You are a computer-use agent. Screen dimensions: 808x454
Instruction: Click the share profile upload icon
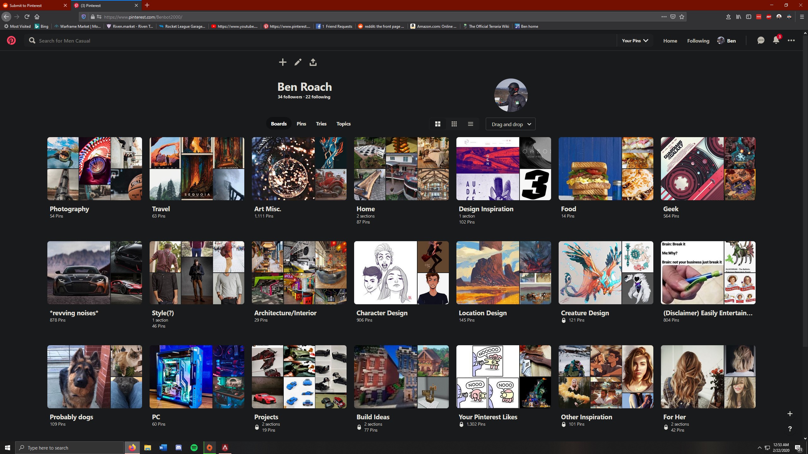point(313,62)
